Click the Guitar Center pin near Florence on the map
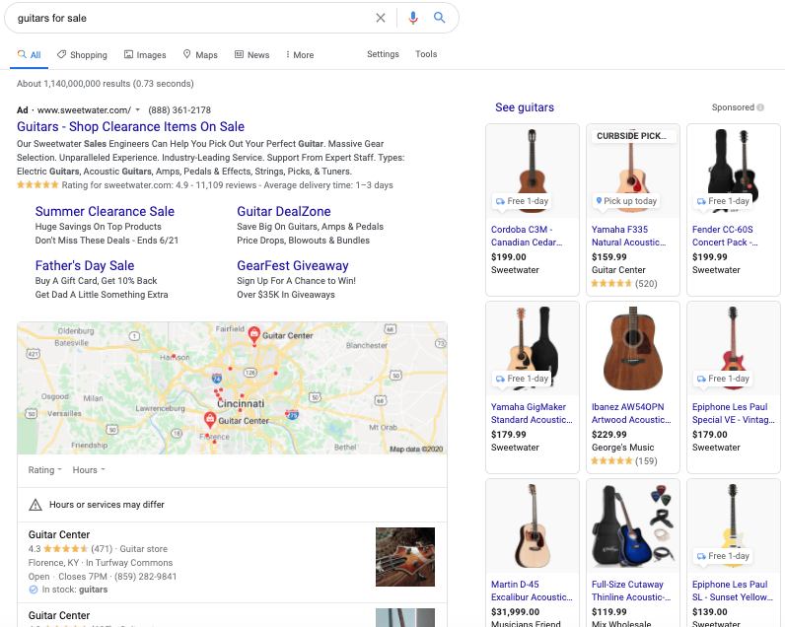The width and height of the screenshot is (785, 627). [x=210, y=419]
